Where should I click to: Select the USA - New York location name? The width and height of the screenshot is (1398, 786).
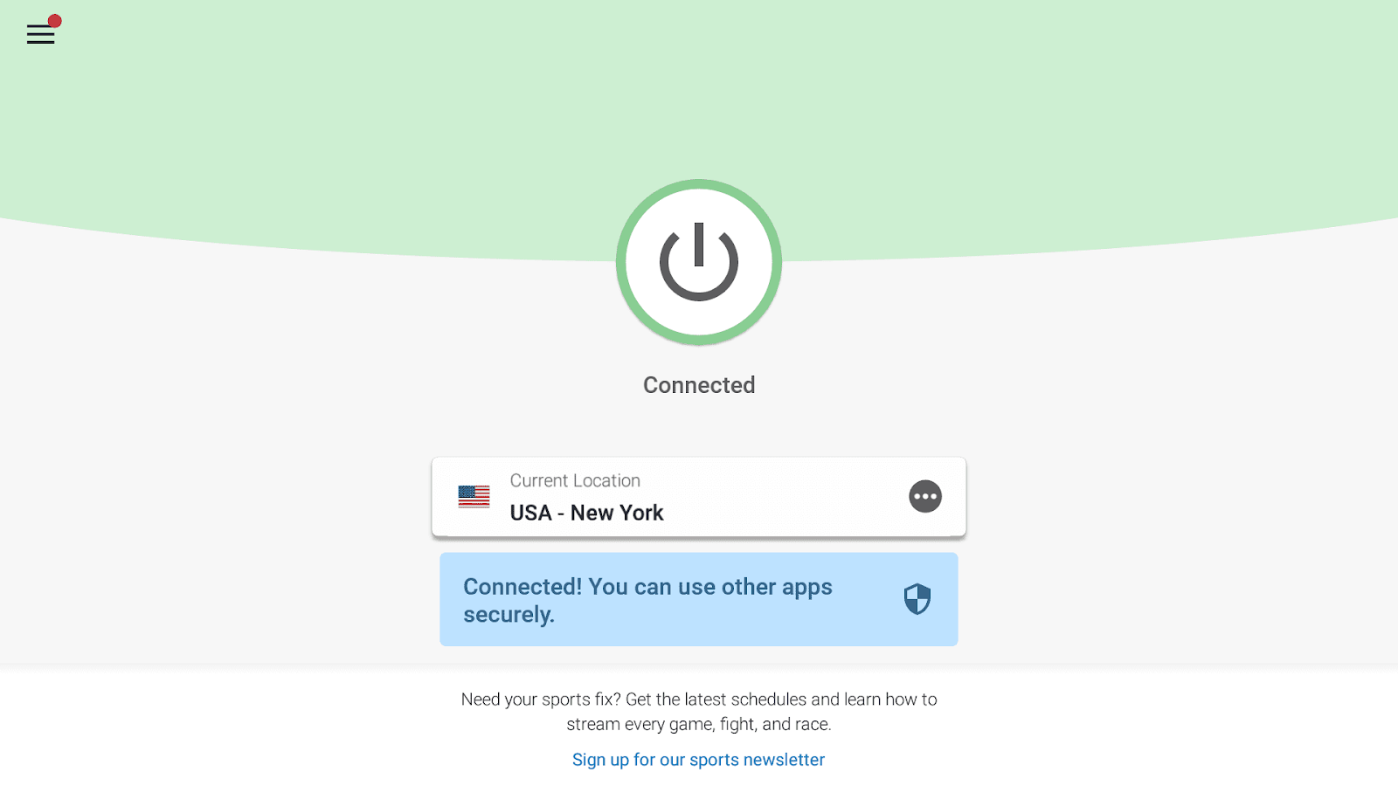pos(587,513)
